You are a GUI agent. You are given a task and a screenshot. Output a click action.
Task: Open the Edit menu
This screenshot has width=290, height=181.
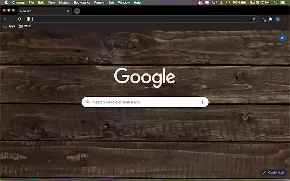click(x=41, y=2)
